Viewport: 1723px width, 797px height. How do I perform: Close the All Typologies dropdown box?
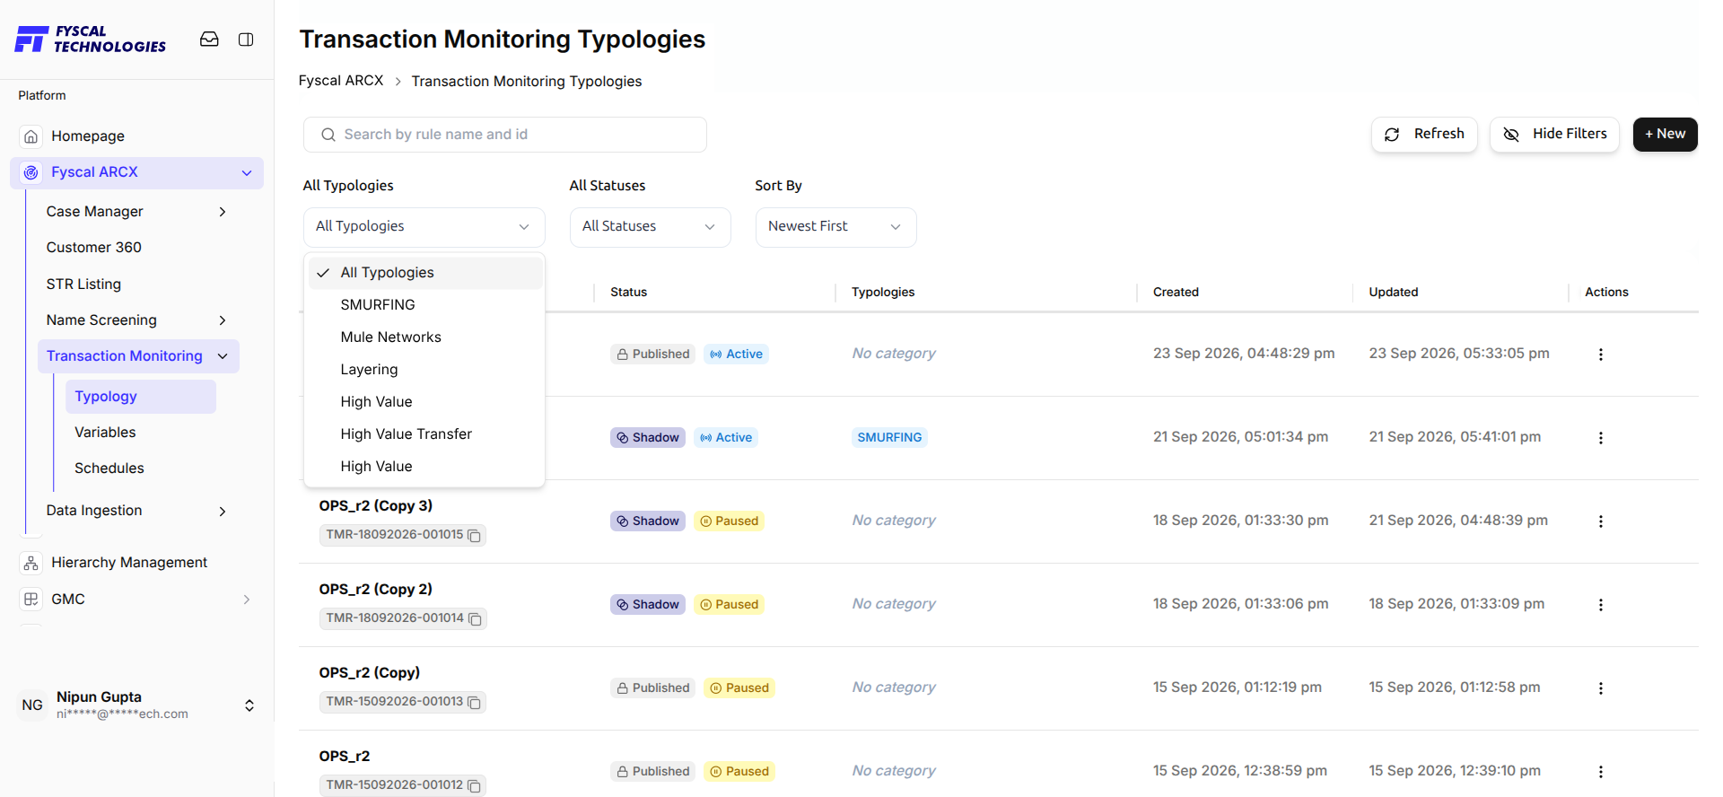pyautogui.click(x=424, y=227)
